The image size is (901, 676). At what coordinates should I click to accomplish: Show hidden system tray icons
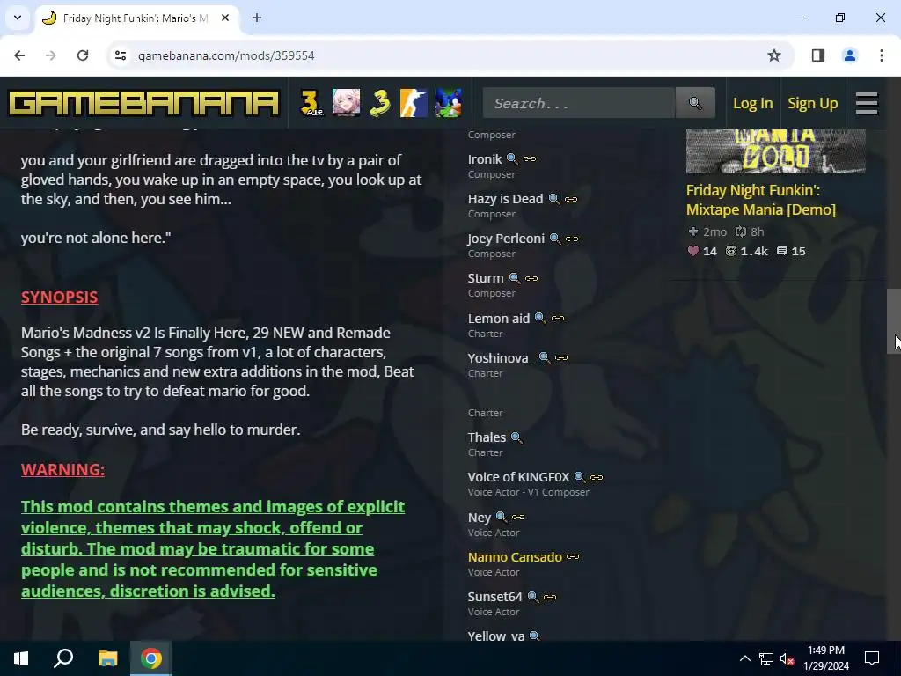(744, 658)
